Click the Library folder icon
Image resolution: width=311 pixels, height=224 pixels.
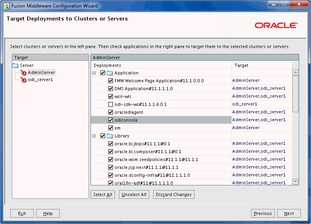110,136
